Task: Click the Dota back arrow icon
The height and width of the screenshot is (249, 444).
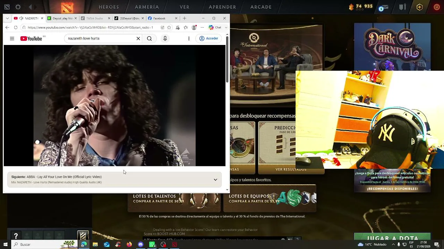Action: [x=31, y=7]
